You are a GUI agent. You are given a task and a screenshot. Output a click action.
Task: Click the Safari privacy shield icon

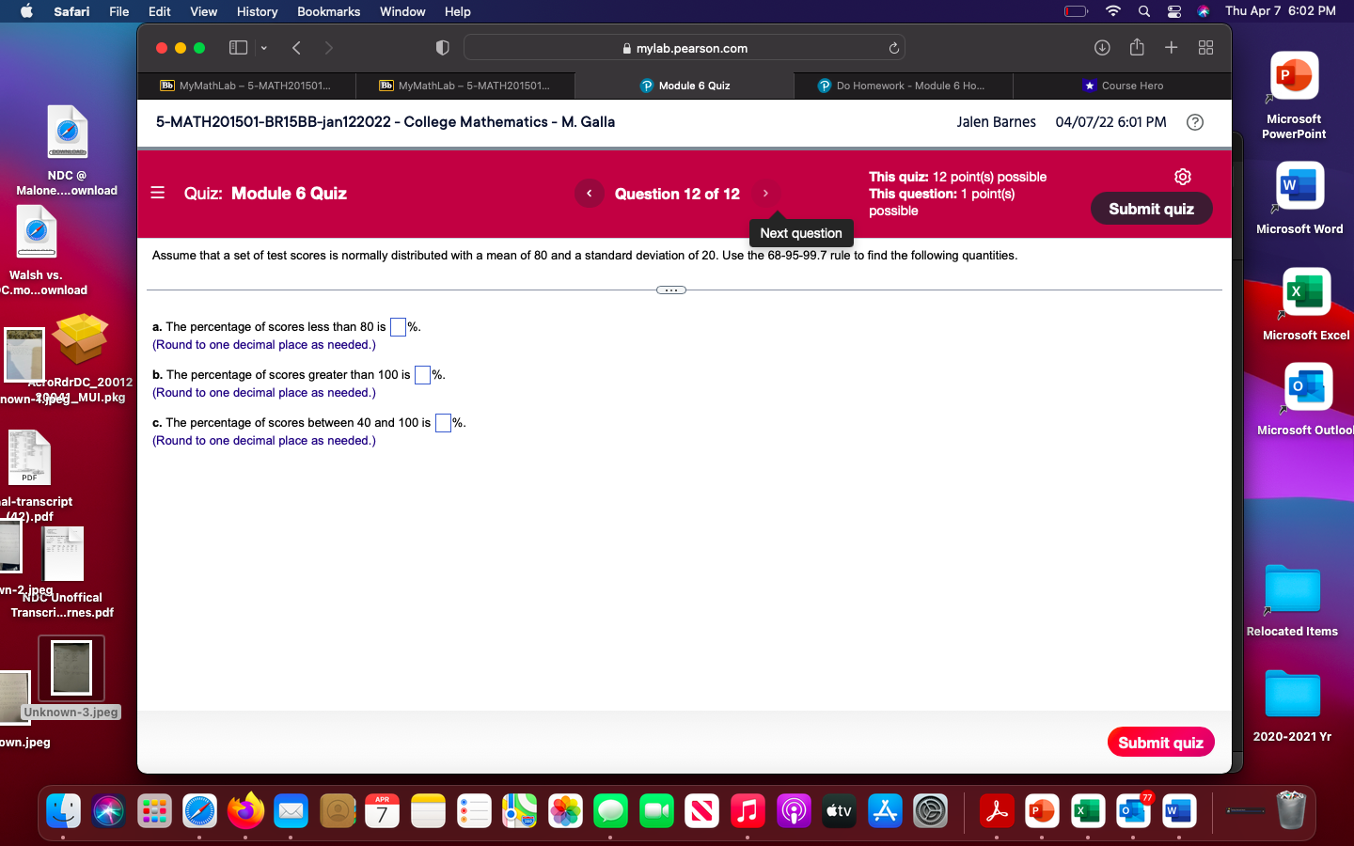[443, 48]
